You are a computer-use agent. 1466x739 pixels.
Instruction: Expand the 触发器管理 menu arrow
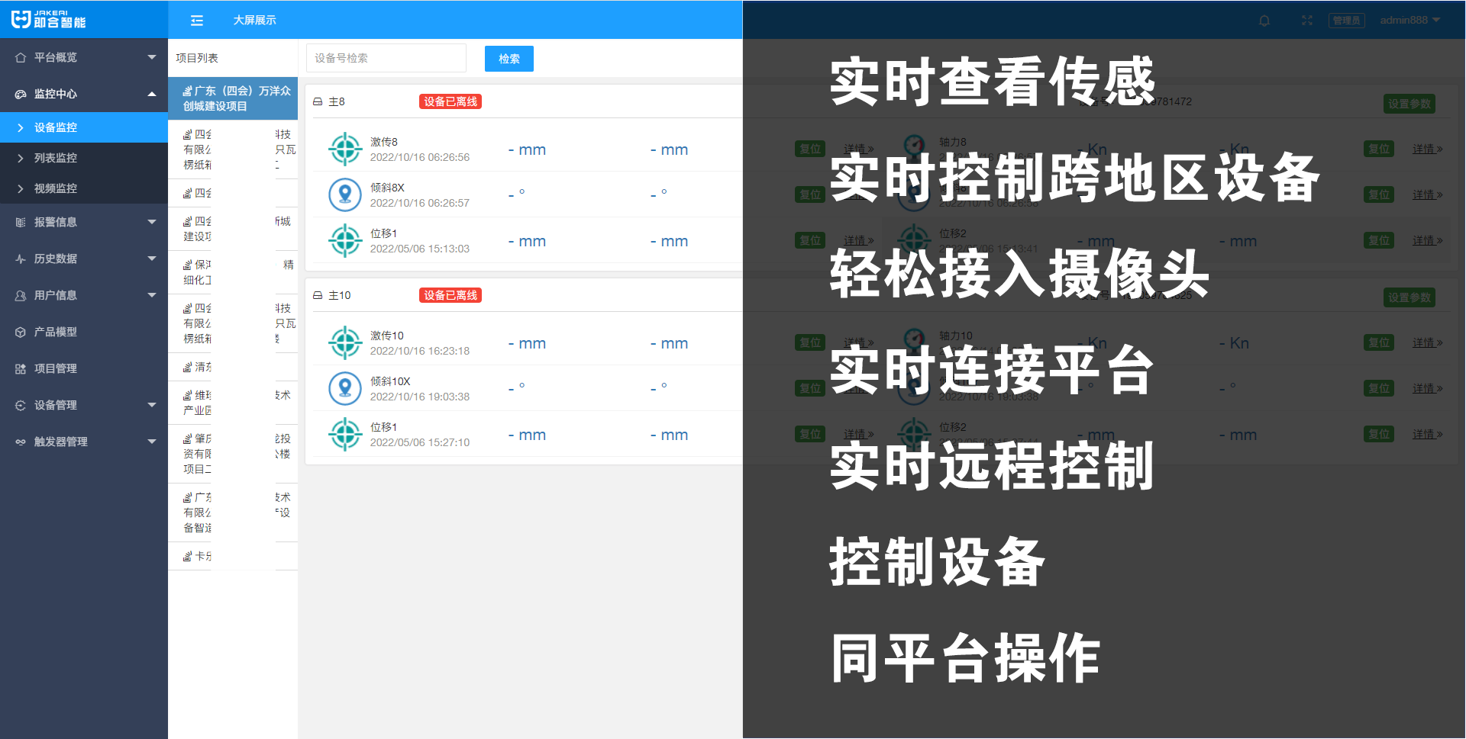click(152, 442)
